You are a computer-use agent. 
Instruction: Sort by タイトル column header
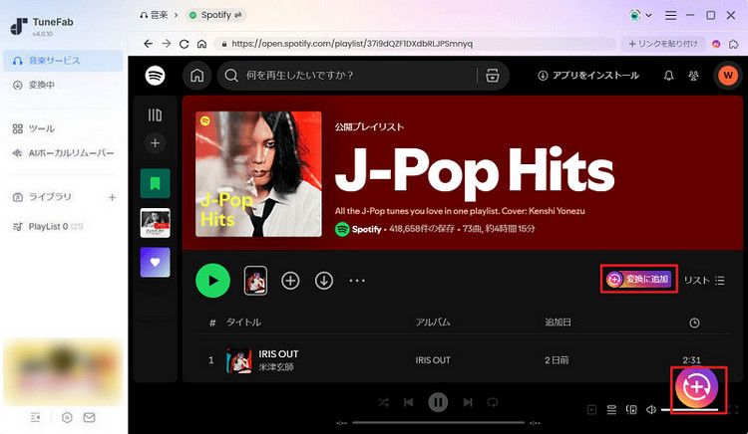tap(243, 323)
